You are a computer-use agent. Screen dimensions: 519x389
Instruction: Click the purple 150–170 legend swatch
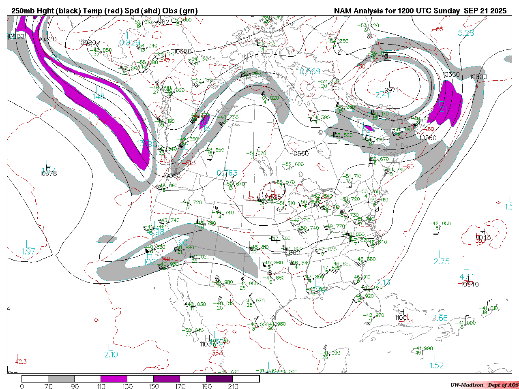[167, 378]
